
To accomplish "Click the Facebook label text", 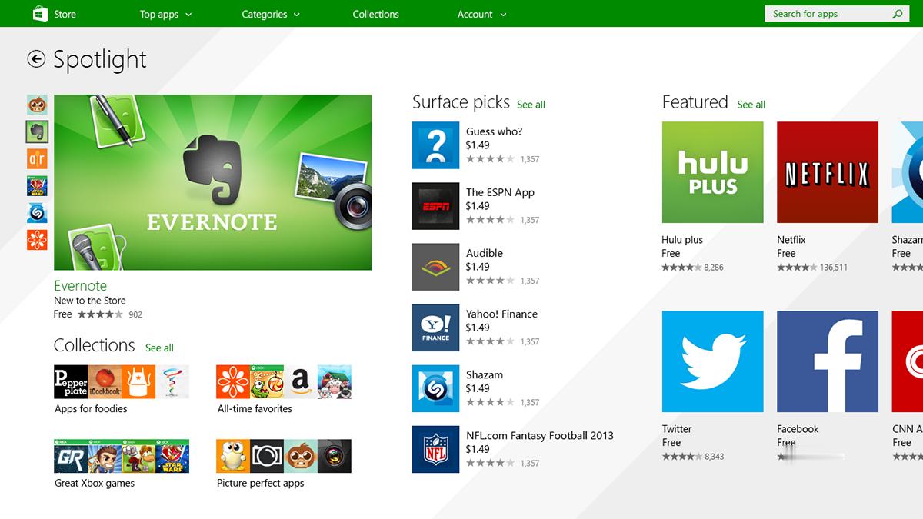I will [798, 429].
